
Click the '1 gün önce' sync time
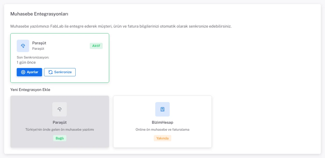tap(26, 62)
